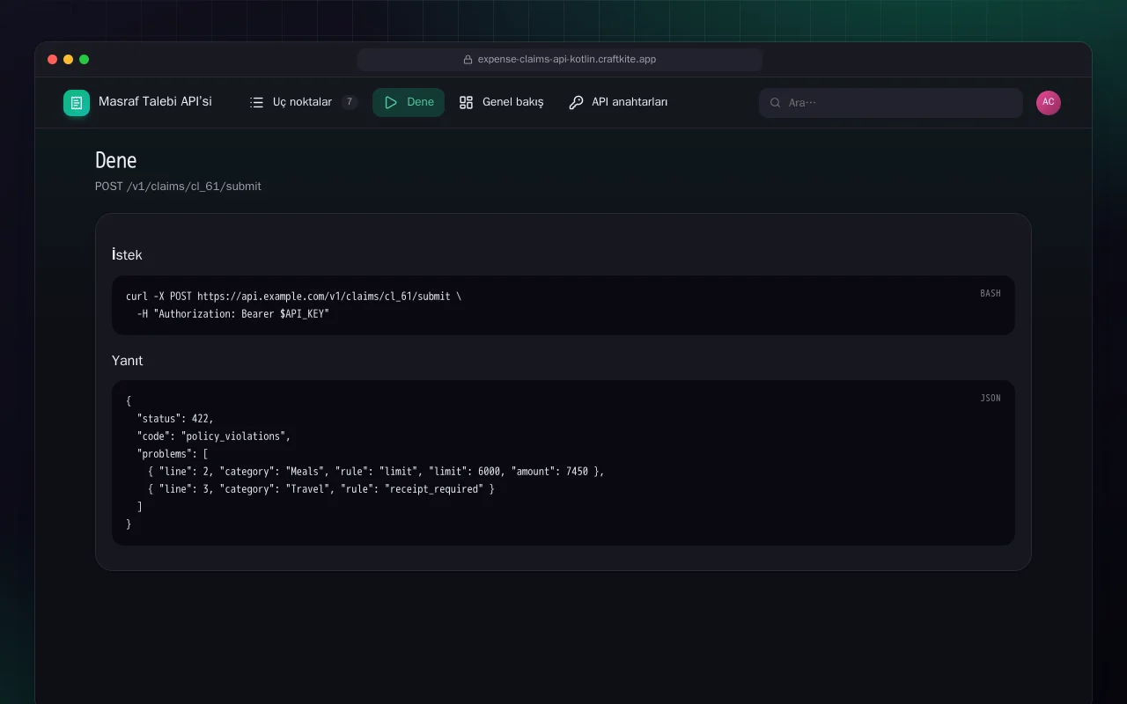Click the grid icon beside Genel bakış
This screenshot has width=1127, height=704.
pos(467,102)
